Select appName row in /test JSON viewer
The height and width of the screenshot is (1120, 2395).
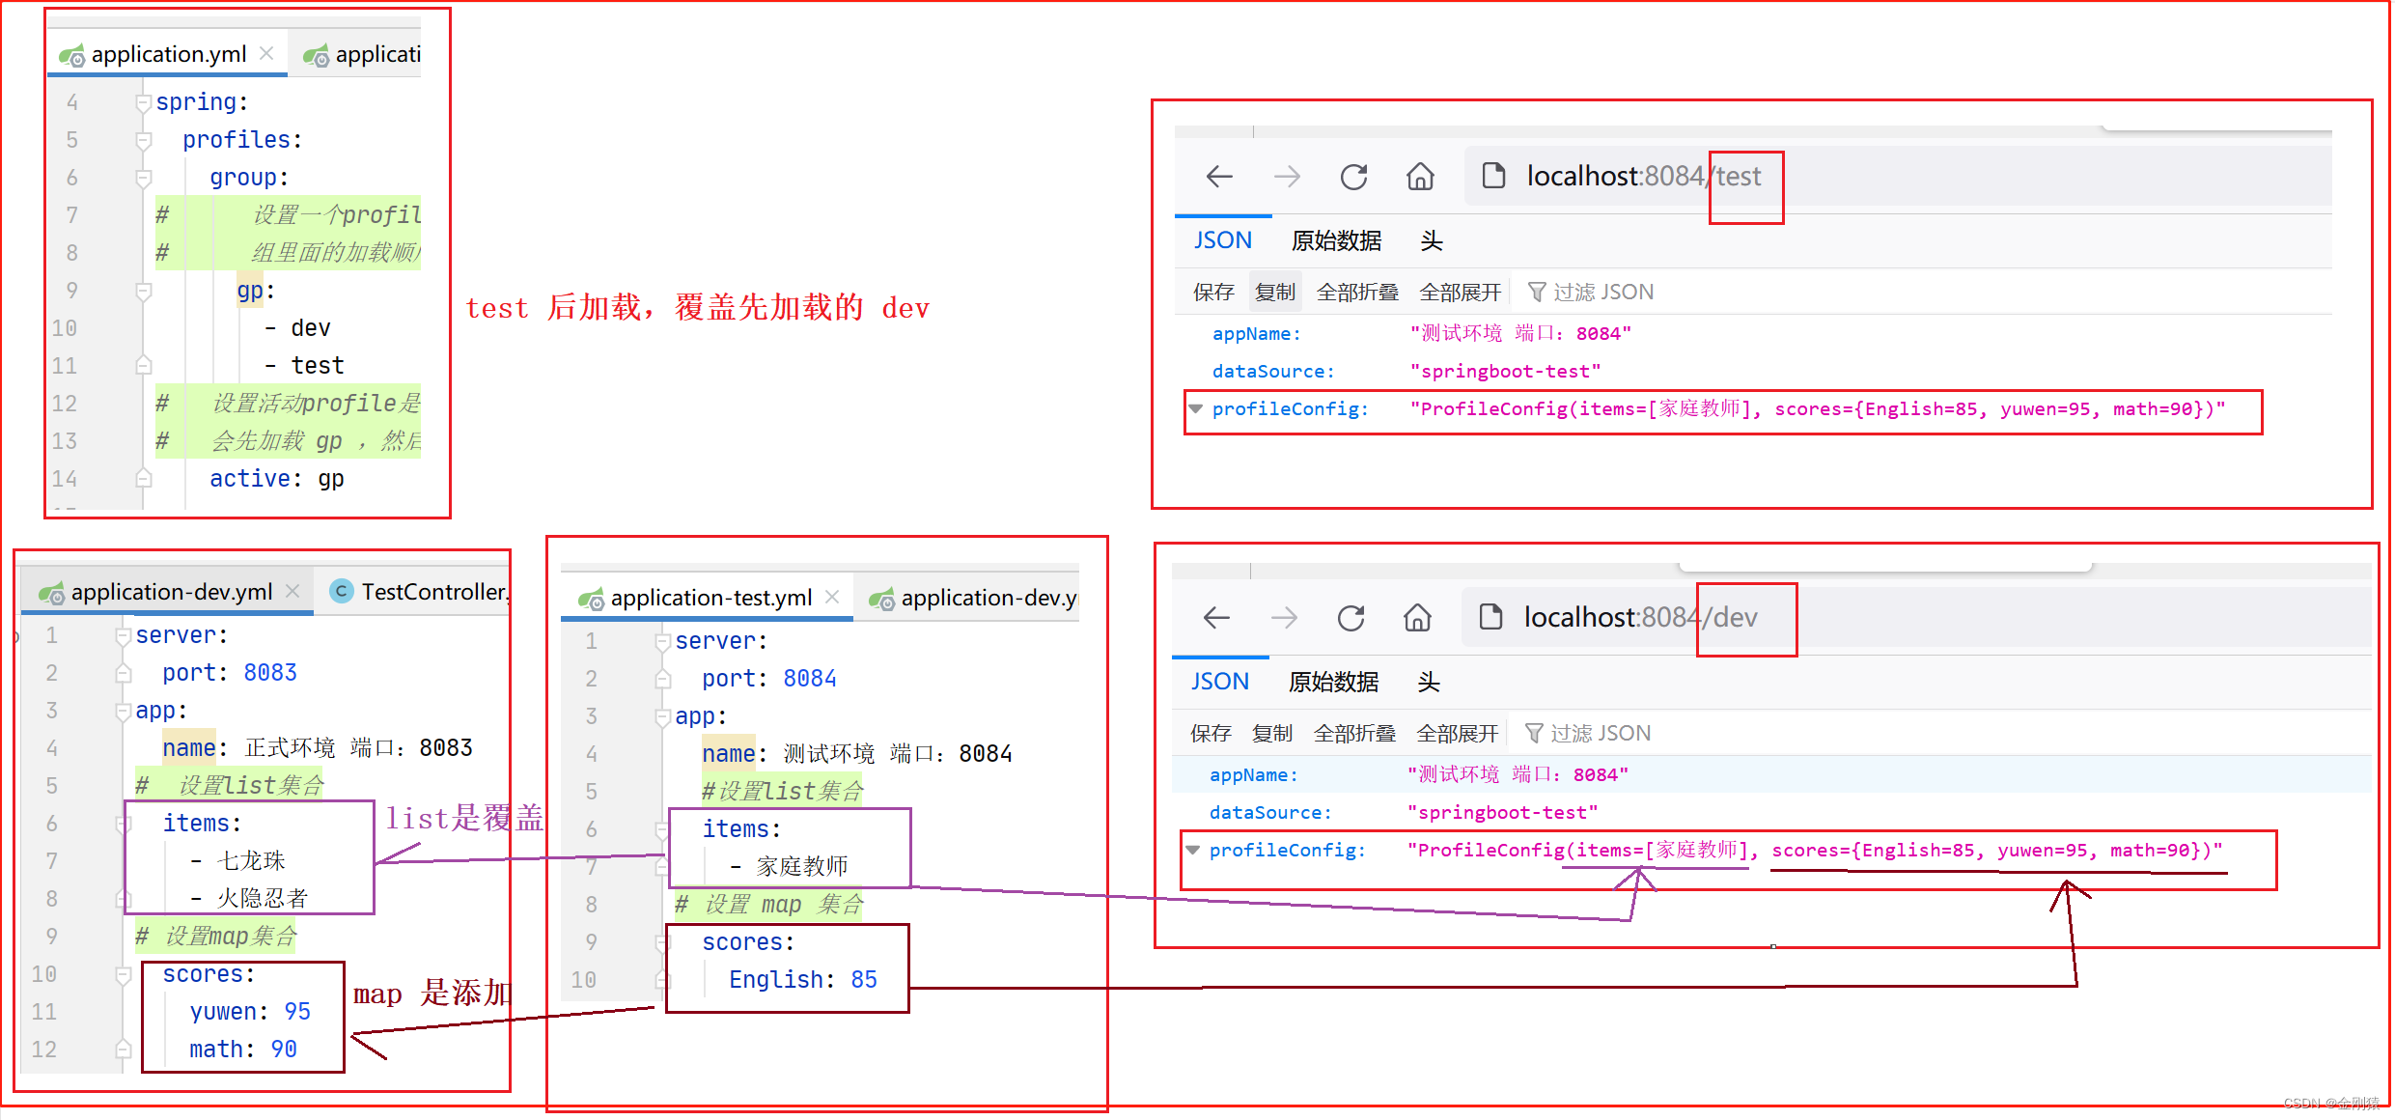click(x=1753, y=333)
